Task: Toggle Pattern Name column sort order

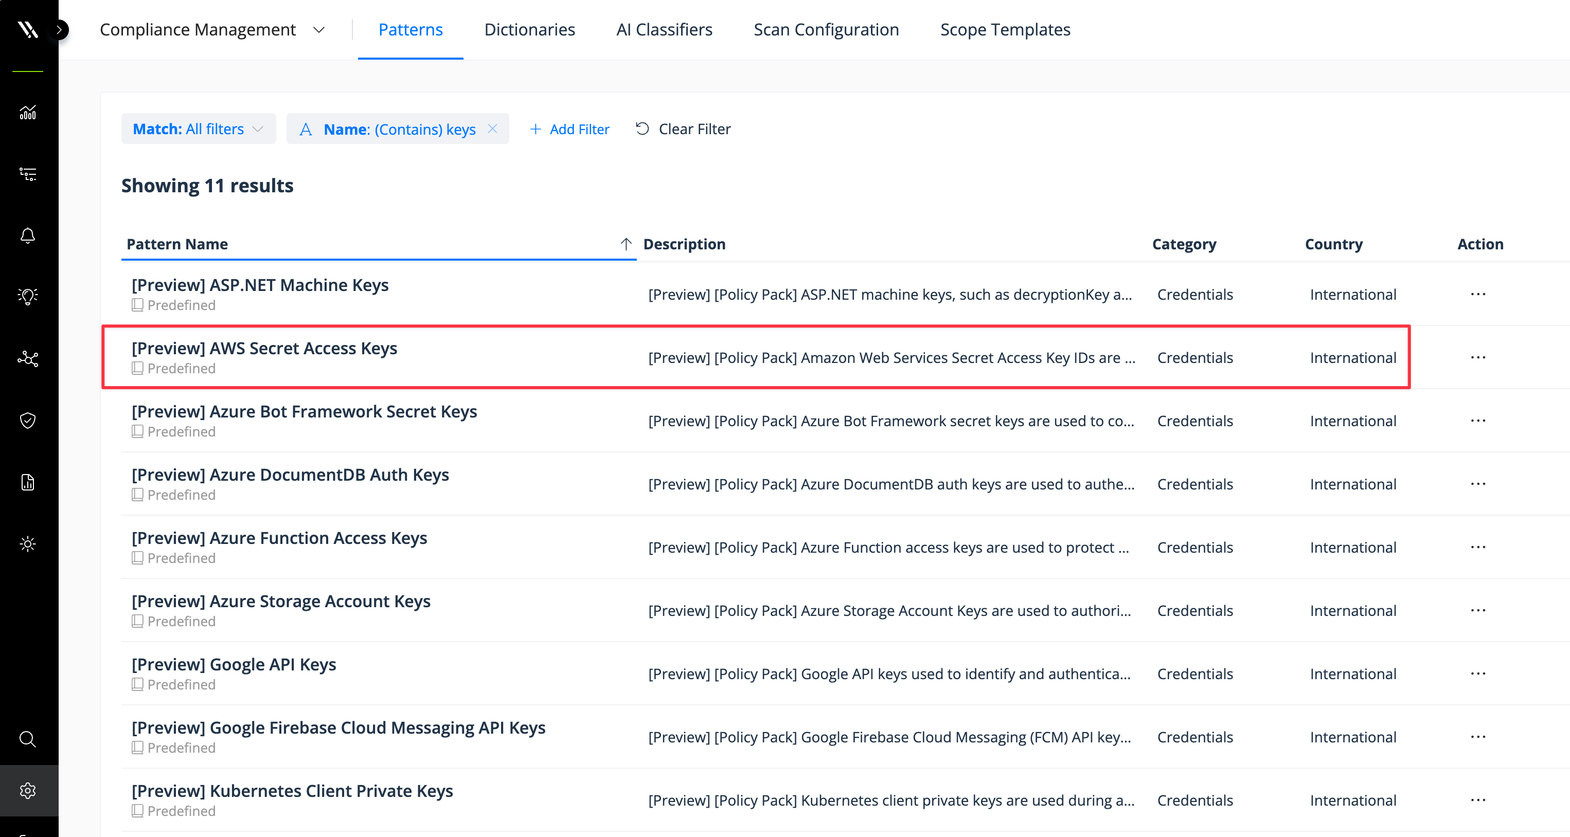Action: (x=626, y=244)
